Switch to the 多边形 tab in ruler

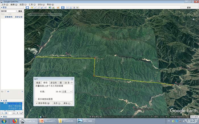[54, 83]
